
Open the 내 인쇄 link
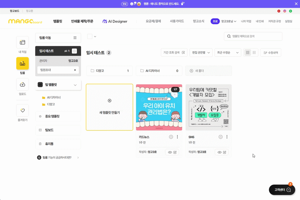pos(259,21)
